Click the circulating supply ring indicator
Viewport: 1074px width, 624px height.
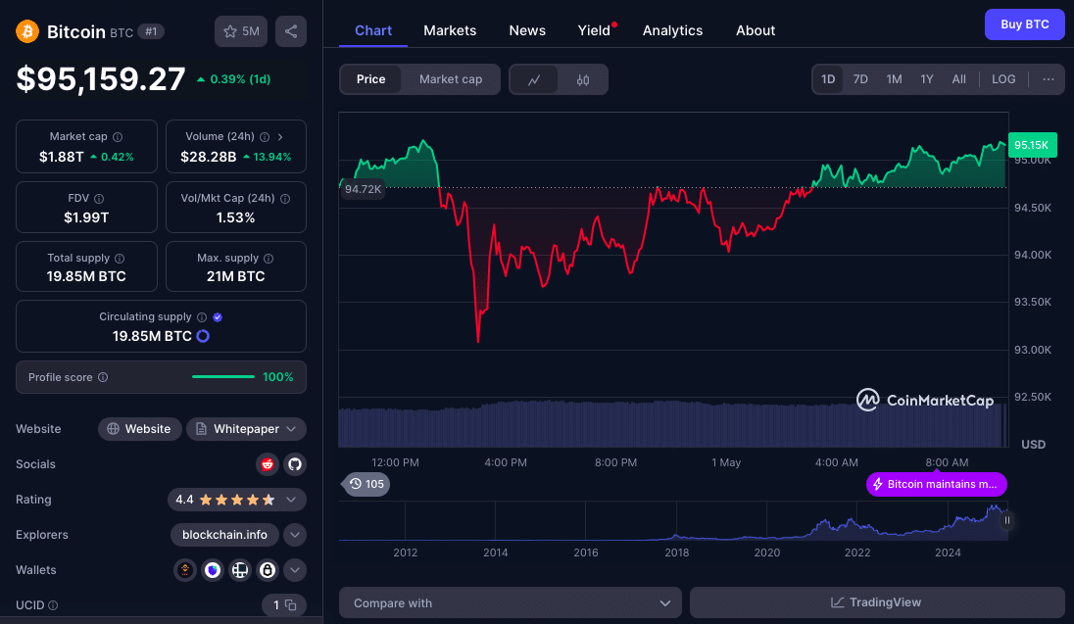coord(203,336)
